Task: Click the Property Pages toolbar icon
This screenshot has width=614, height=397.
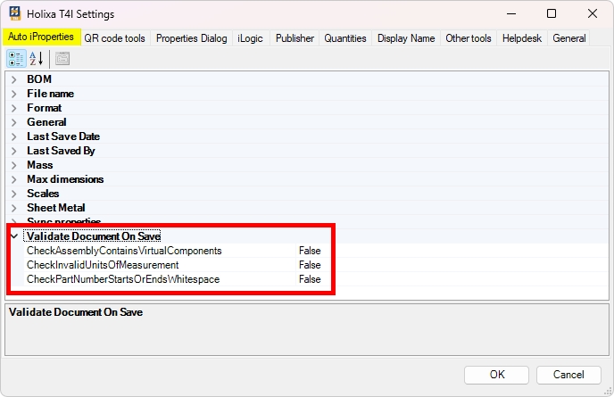Action: [62, 59]
